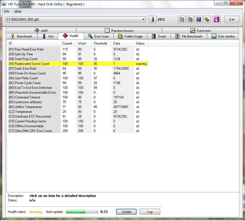This screenshot has width=245, height=220.
Task: Save screenshot floppy disk icon
Action: 198,19
